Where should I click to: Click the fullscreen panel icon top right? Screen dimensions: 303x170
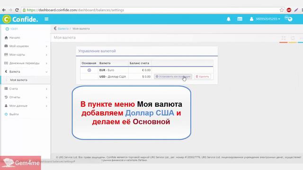[x=284, y=38]
